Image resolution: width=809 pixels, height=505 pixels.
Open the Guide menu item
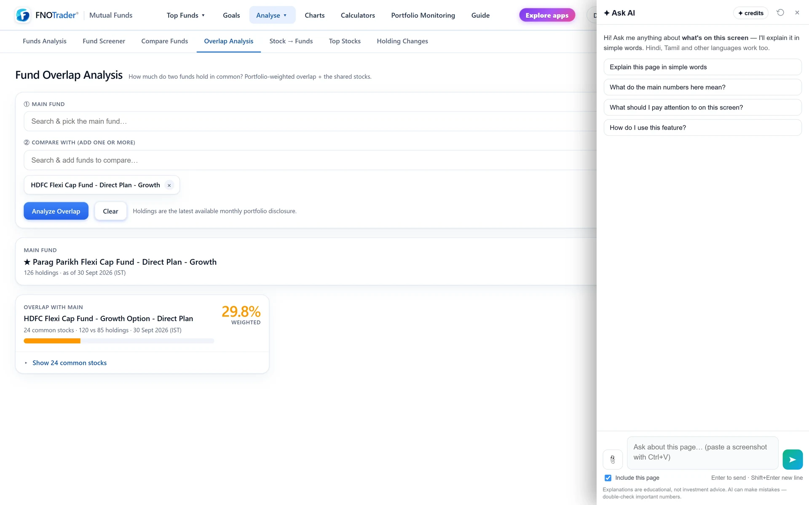[480, 15]
